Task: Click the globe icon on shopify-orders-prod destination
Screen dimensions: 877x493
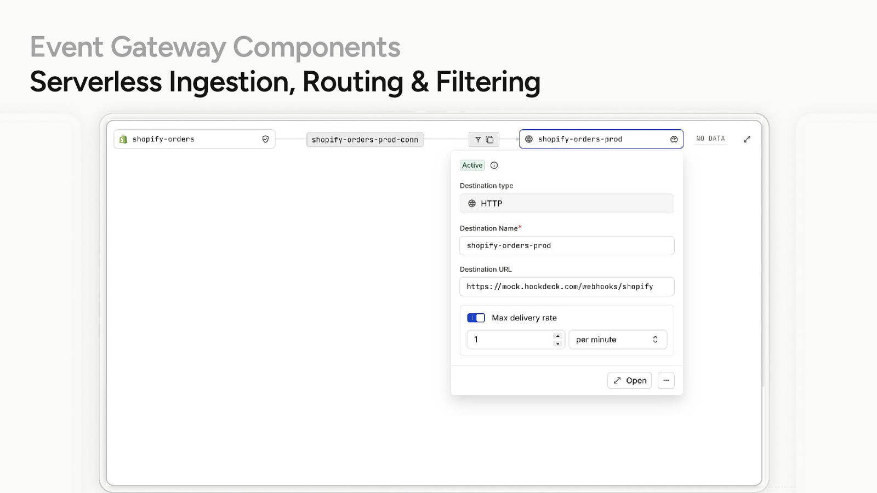Action: click(529, 139)
